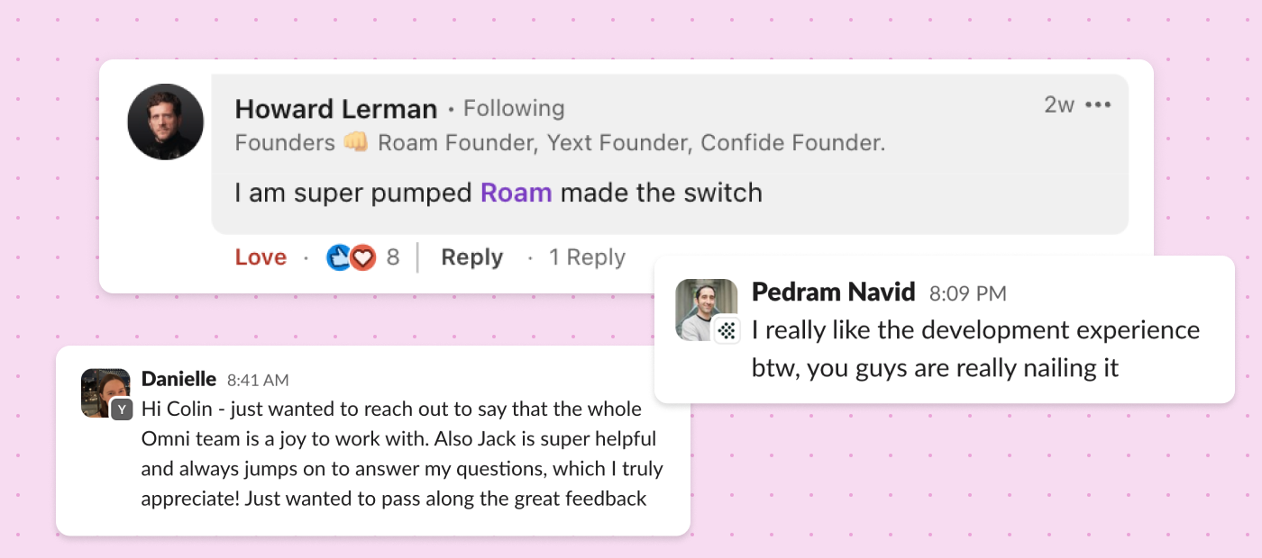The height and width of the screenshot is (558, 1262).
Task: Click Reply under Howard's comment
Action: pyautogui.click(x=471, y=257)
